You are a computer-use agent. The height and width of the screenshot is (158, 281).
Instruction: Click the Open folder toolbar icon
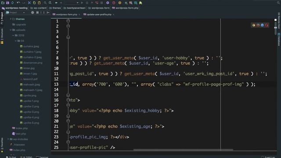click(3, 3)
